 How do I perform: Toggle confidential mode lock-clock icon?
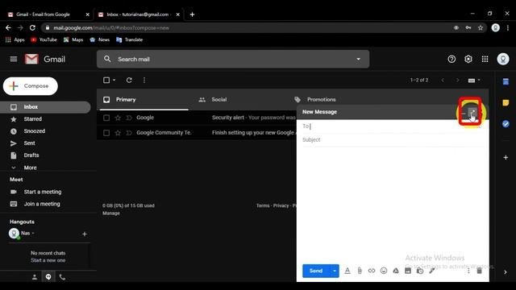(420, 271)
